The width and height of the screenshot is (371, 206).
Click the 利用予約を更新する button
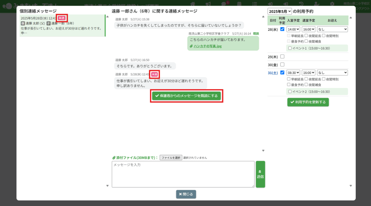pos(308,102)
